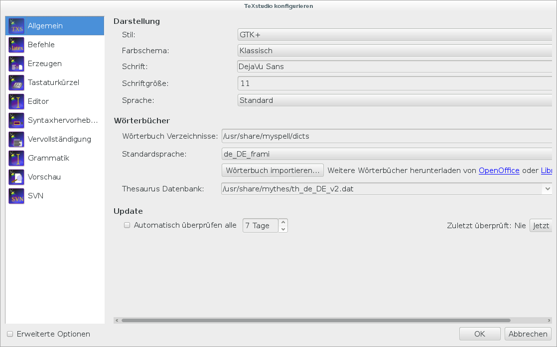Open the Schrift combo box DejaVu Sans

coord(395,67)
